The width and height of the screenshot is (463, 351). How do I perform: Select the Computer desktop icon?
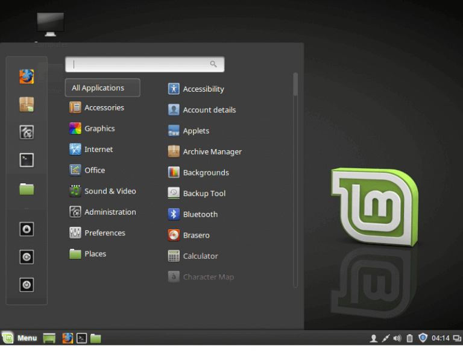pyautogui.click(x=50, y=30)
